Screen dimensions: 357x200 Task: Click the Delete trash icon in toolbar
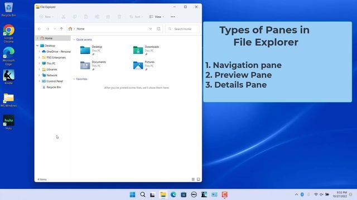(119, 17)
